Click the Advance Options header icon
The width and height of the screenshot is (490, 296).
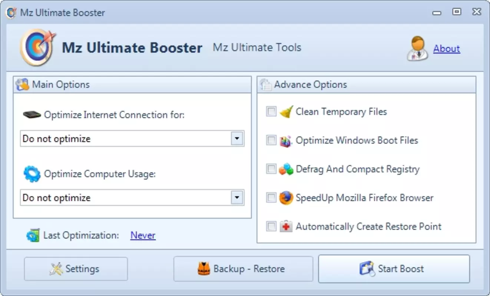pyautogui.click(x=265, y=85)
